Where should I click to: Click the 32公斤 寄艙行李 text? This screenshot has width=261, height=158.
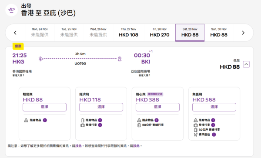[x=209, y=130]
